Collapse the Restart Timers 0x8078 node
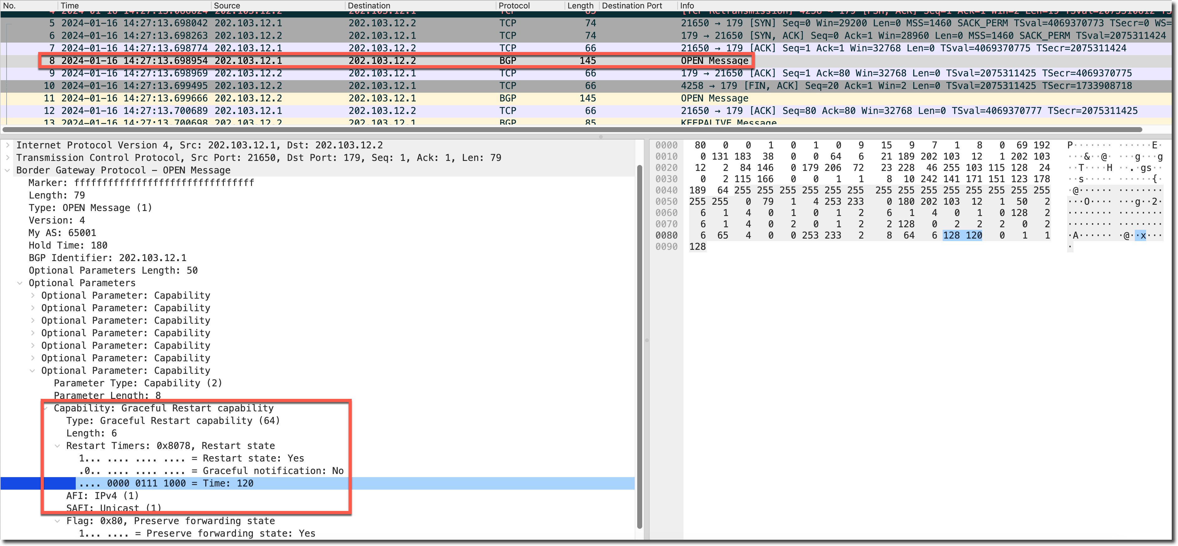The image size is (1178, 546). (57, 446)
